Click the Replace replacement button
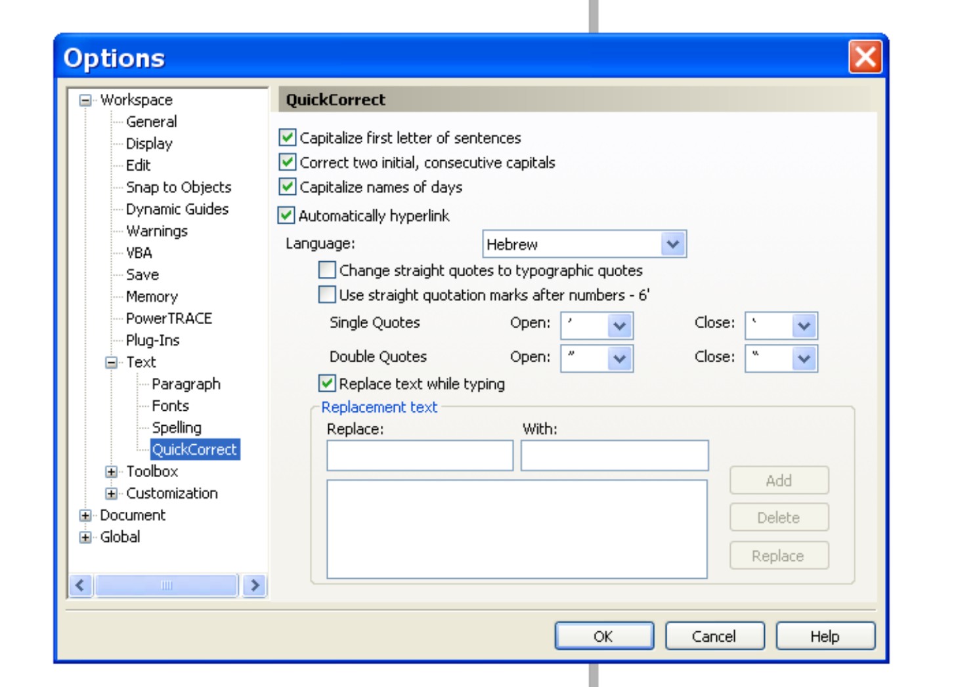977x687 pixels. [x=779, y=556]
